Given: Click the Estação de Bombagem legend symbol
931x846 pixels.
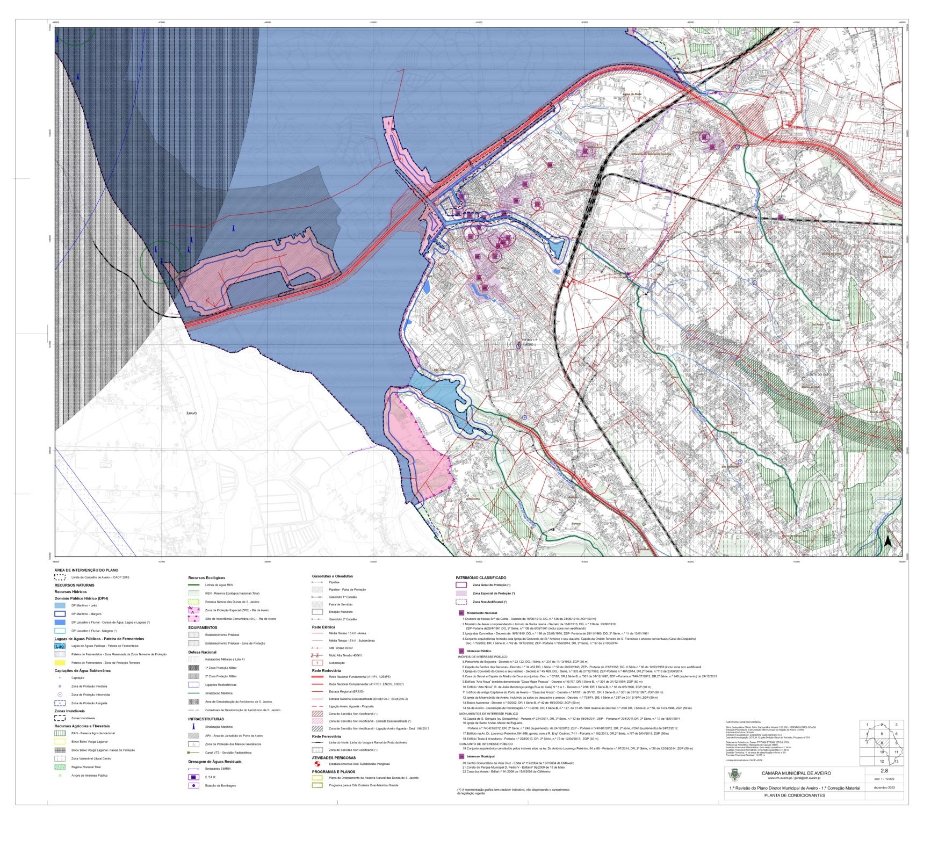Looking at the screenshot, I should [x=194, y=785].
